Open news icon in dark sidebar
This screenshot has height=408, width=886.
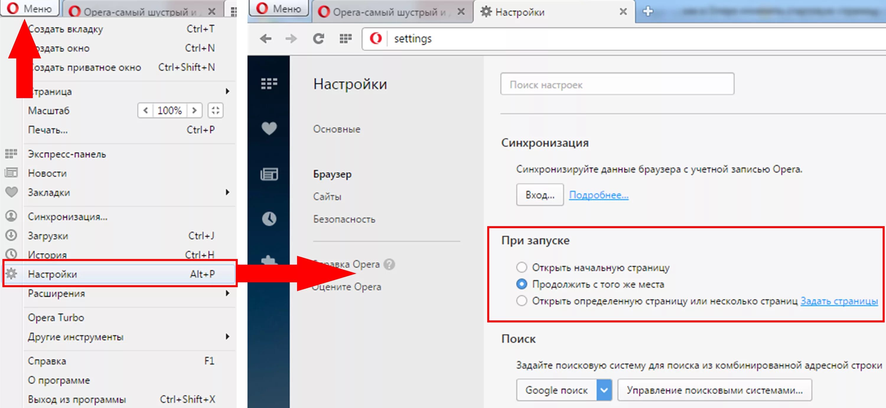269,174
